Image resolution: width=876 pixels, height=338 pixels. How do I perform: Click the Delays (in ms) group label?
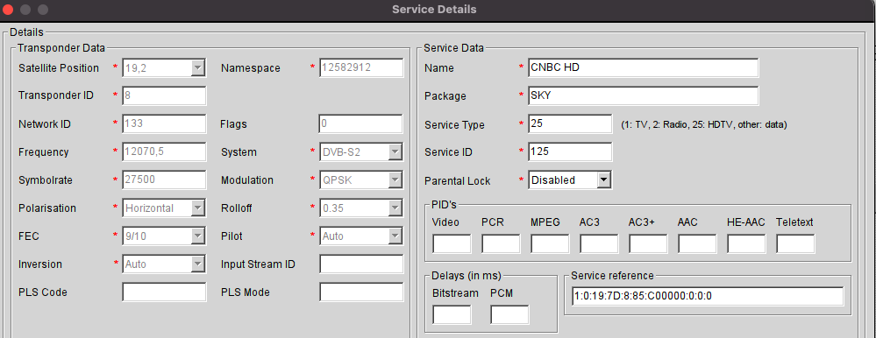click(x=466, y=276)
